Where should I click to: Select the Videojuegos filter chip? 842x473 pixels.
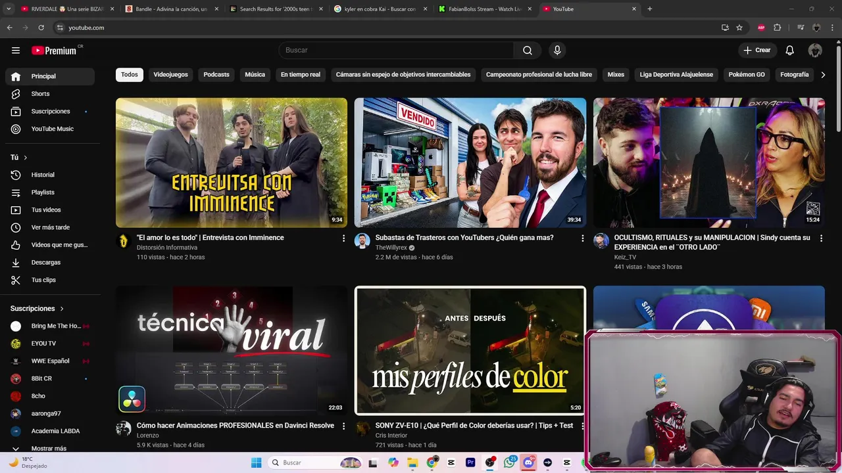(170, 75)
